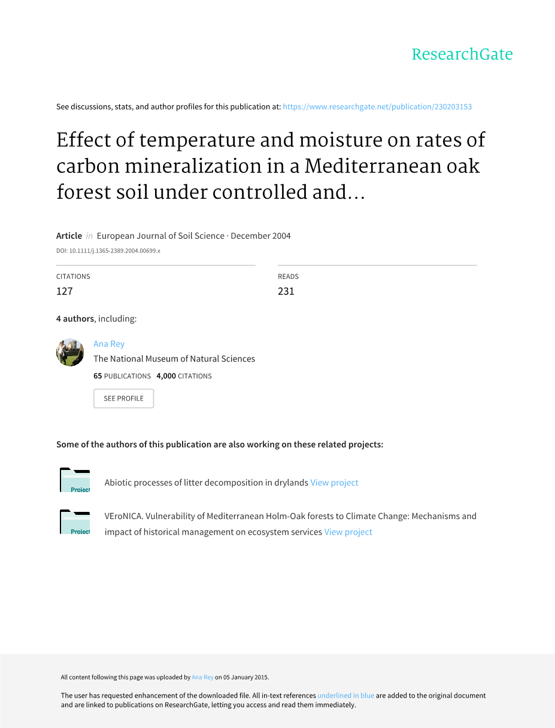
Task: Open the researchgate.net publication URL link
Action: click(377, 107)
